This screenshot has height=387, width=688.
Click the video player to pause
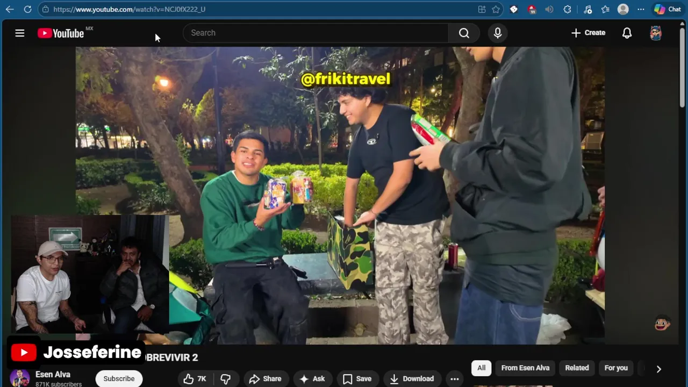(x=340, y=196)
